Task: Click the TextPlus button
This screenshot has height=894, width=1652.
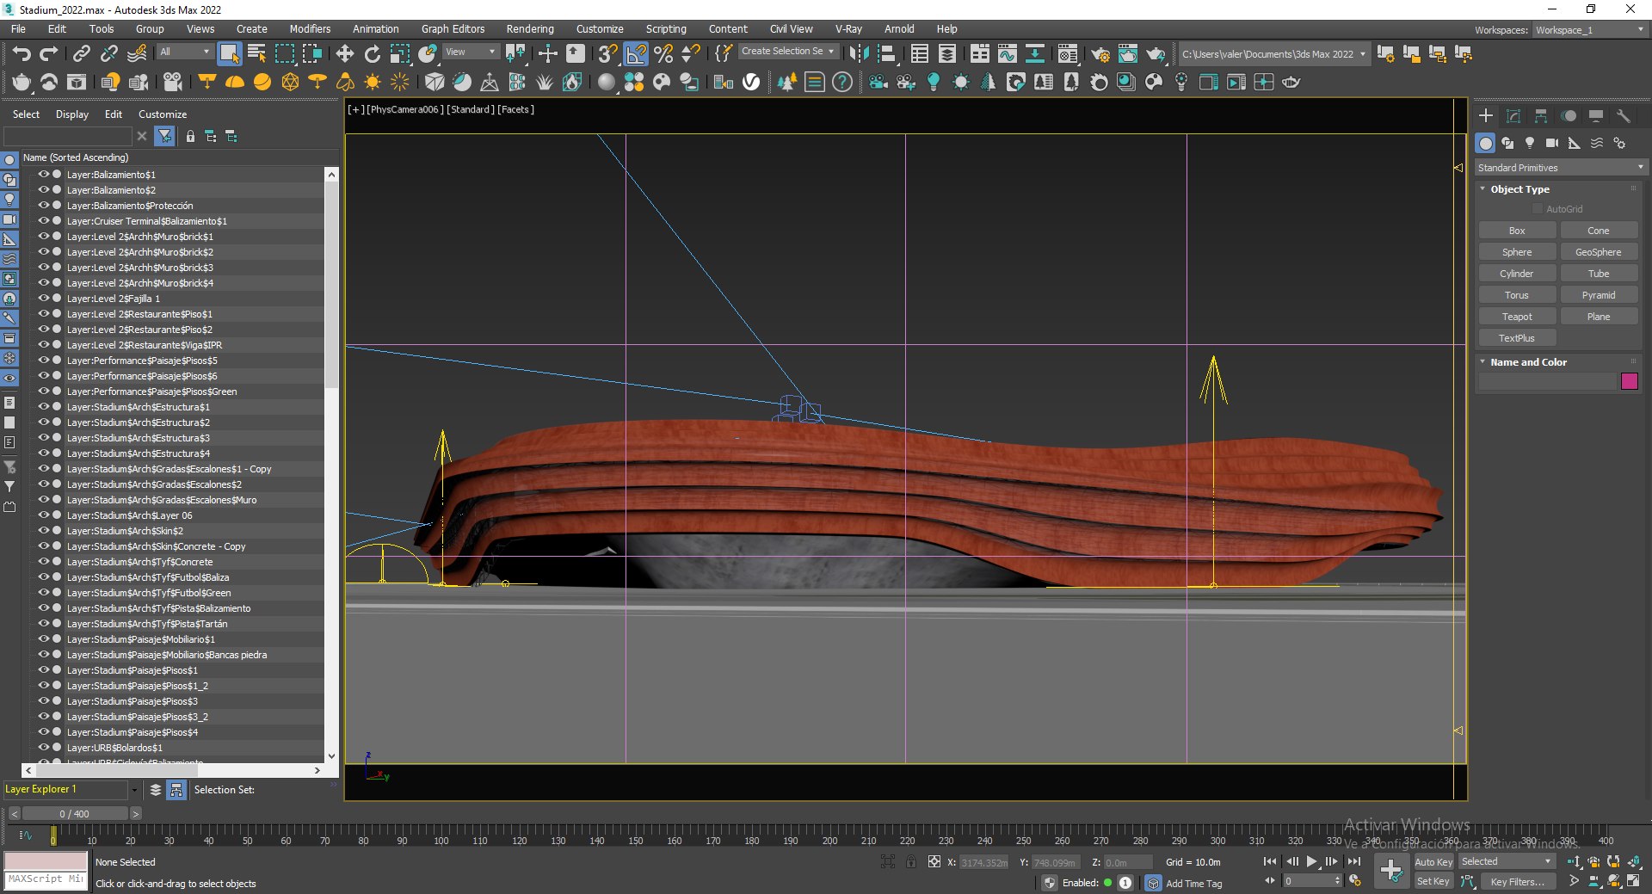Action: pos(1517,338)
